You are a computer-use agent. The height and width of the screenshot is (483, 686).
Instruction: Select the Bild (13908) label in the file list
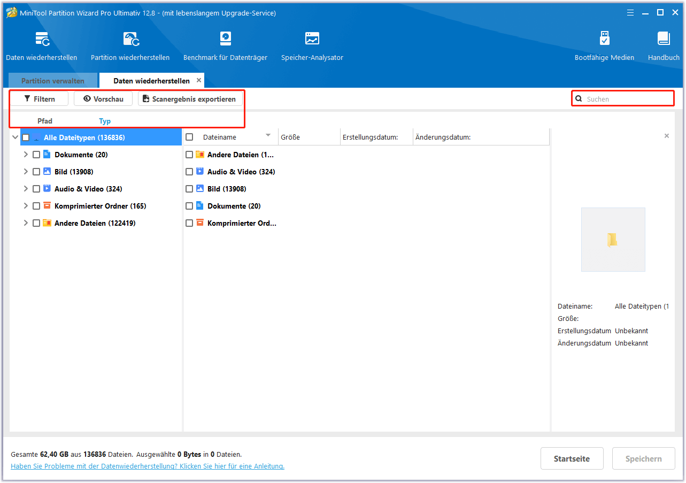tap(227, 189)
